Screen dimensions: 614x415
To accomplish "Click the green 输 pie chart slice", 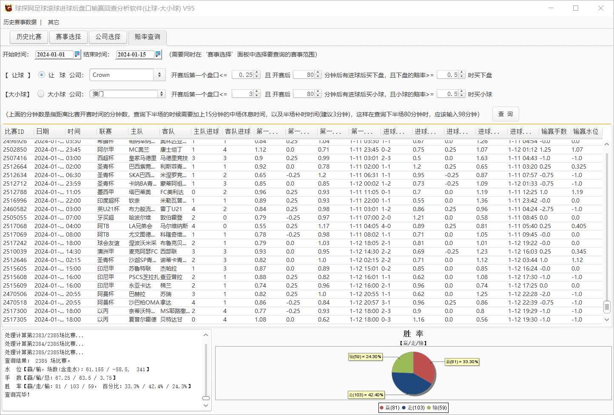I will (403, 363).
